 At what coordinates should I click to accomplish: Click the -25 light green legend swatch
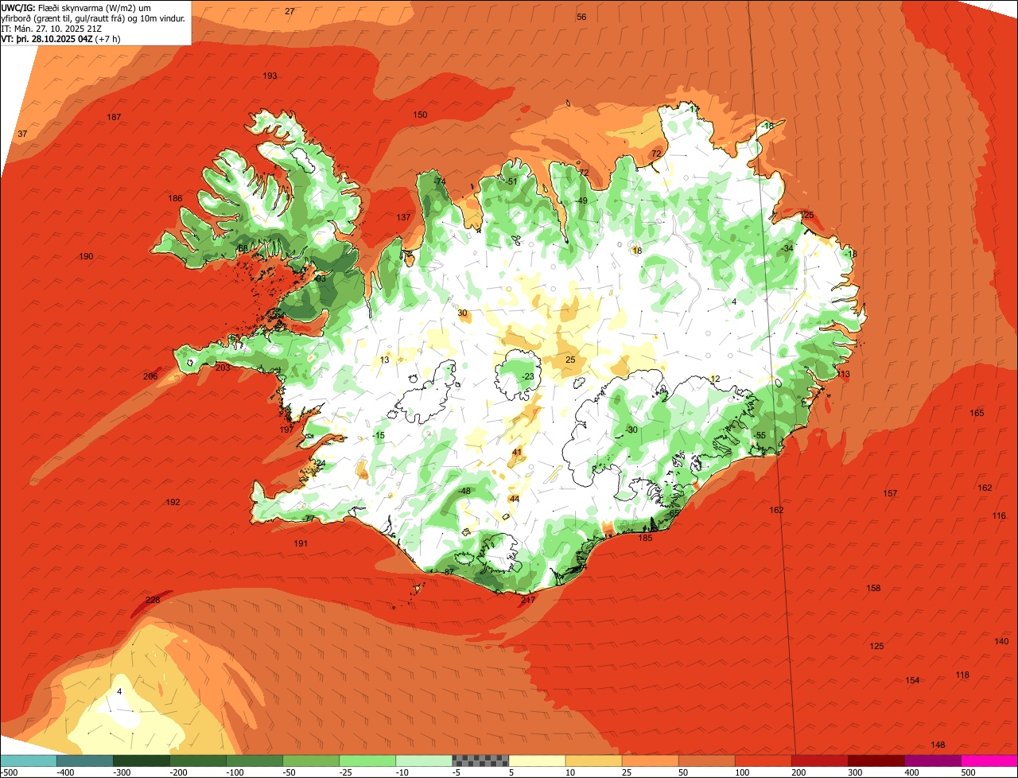coord(367,760)
